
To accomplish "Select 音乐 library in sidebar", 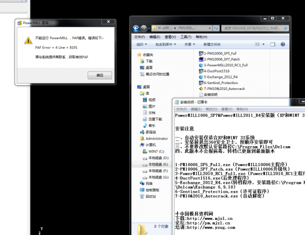I will [x=149, y=125].
